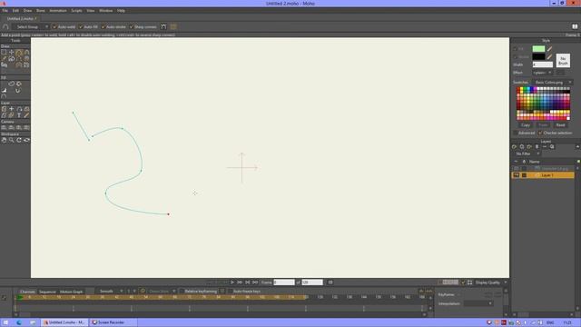Click the total frames field after 'of'
Viewport: 581px width, 327px height.
click(x=312, y=282)
